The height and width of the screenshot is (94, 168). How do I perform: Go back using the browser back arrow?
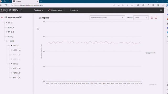[1, 5]
